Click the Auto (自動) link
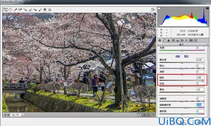 click(x=178, y=56)
